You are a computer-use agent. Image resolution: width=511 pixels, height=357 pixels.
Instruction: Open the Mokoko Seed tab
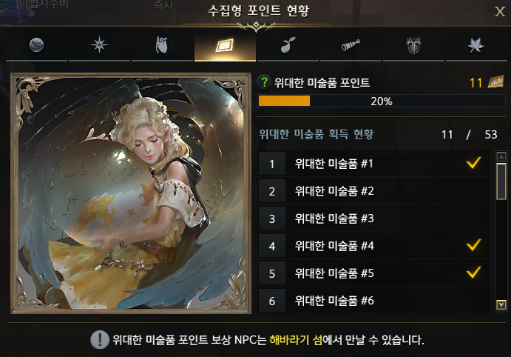[x=288, y=45]
